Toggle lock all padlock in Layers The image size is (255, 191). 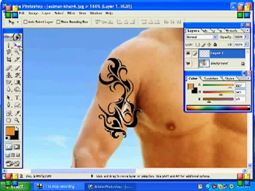click(215, 45)
